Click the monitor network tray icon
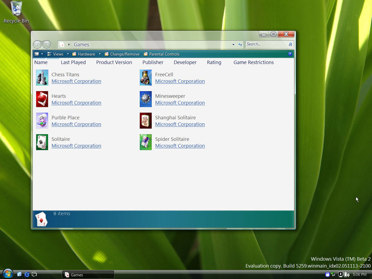The width and height of the screenshot is (372, 279). click(340, 274)
